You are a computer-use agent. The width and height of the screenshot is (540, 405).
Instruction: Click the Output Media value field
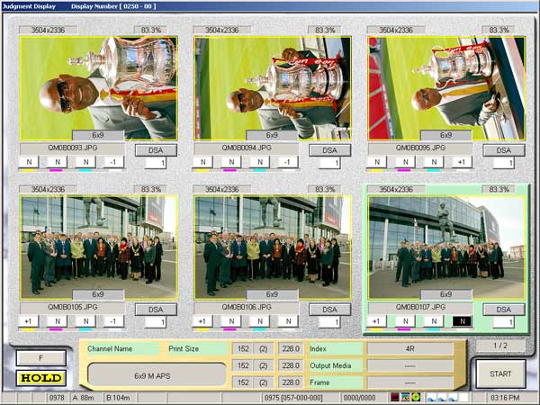point(409,365)
